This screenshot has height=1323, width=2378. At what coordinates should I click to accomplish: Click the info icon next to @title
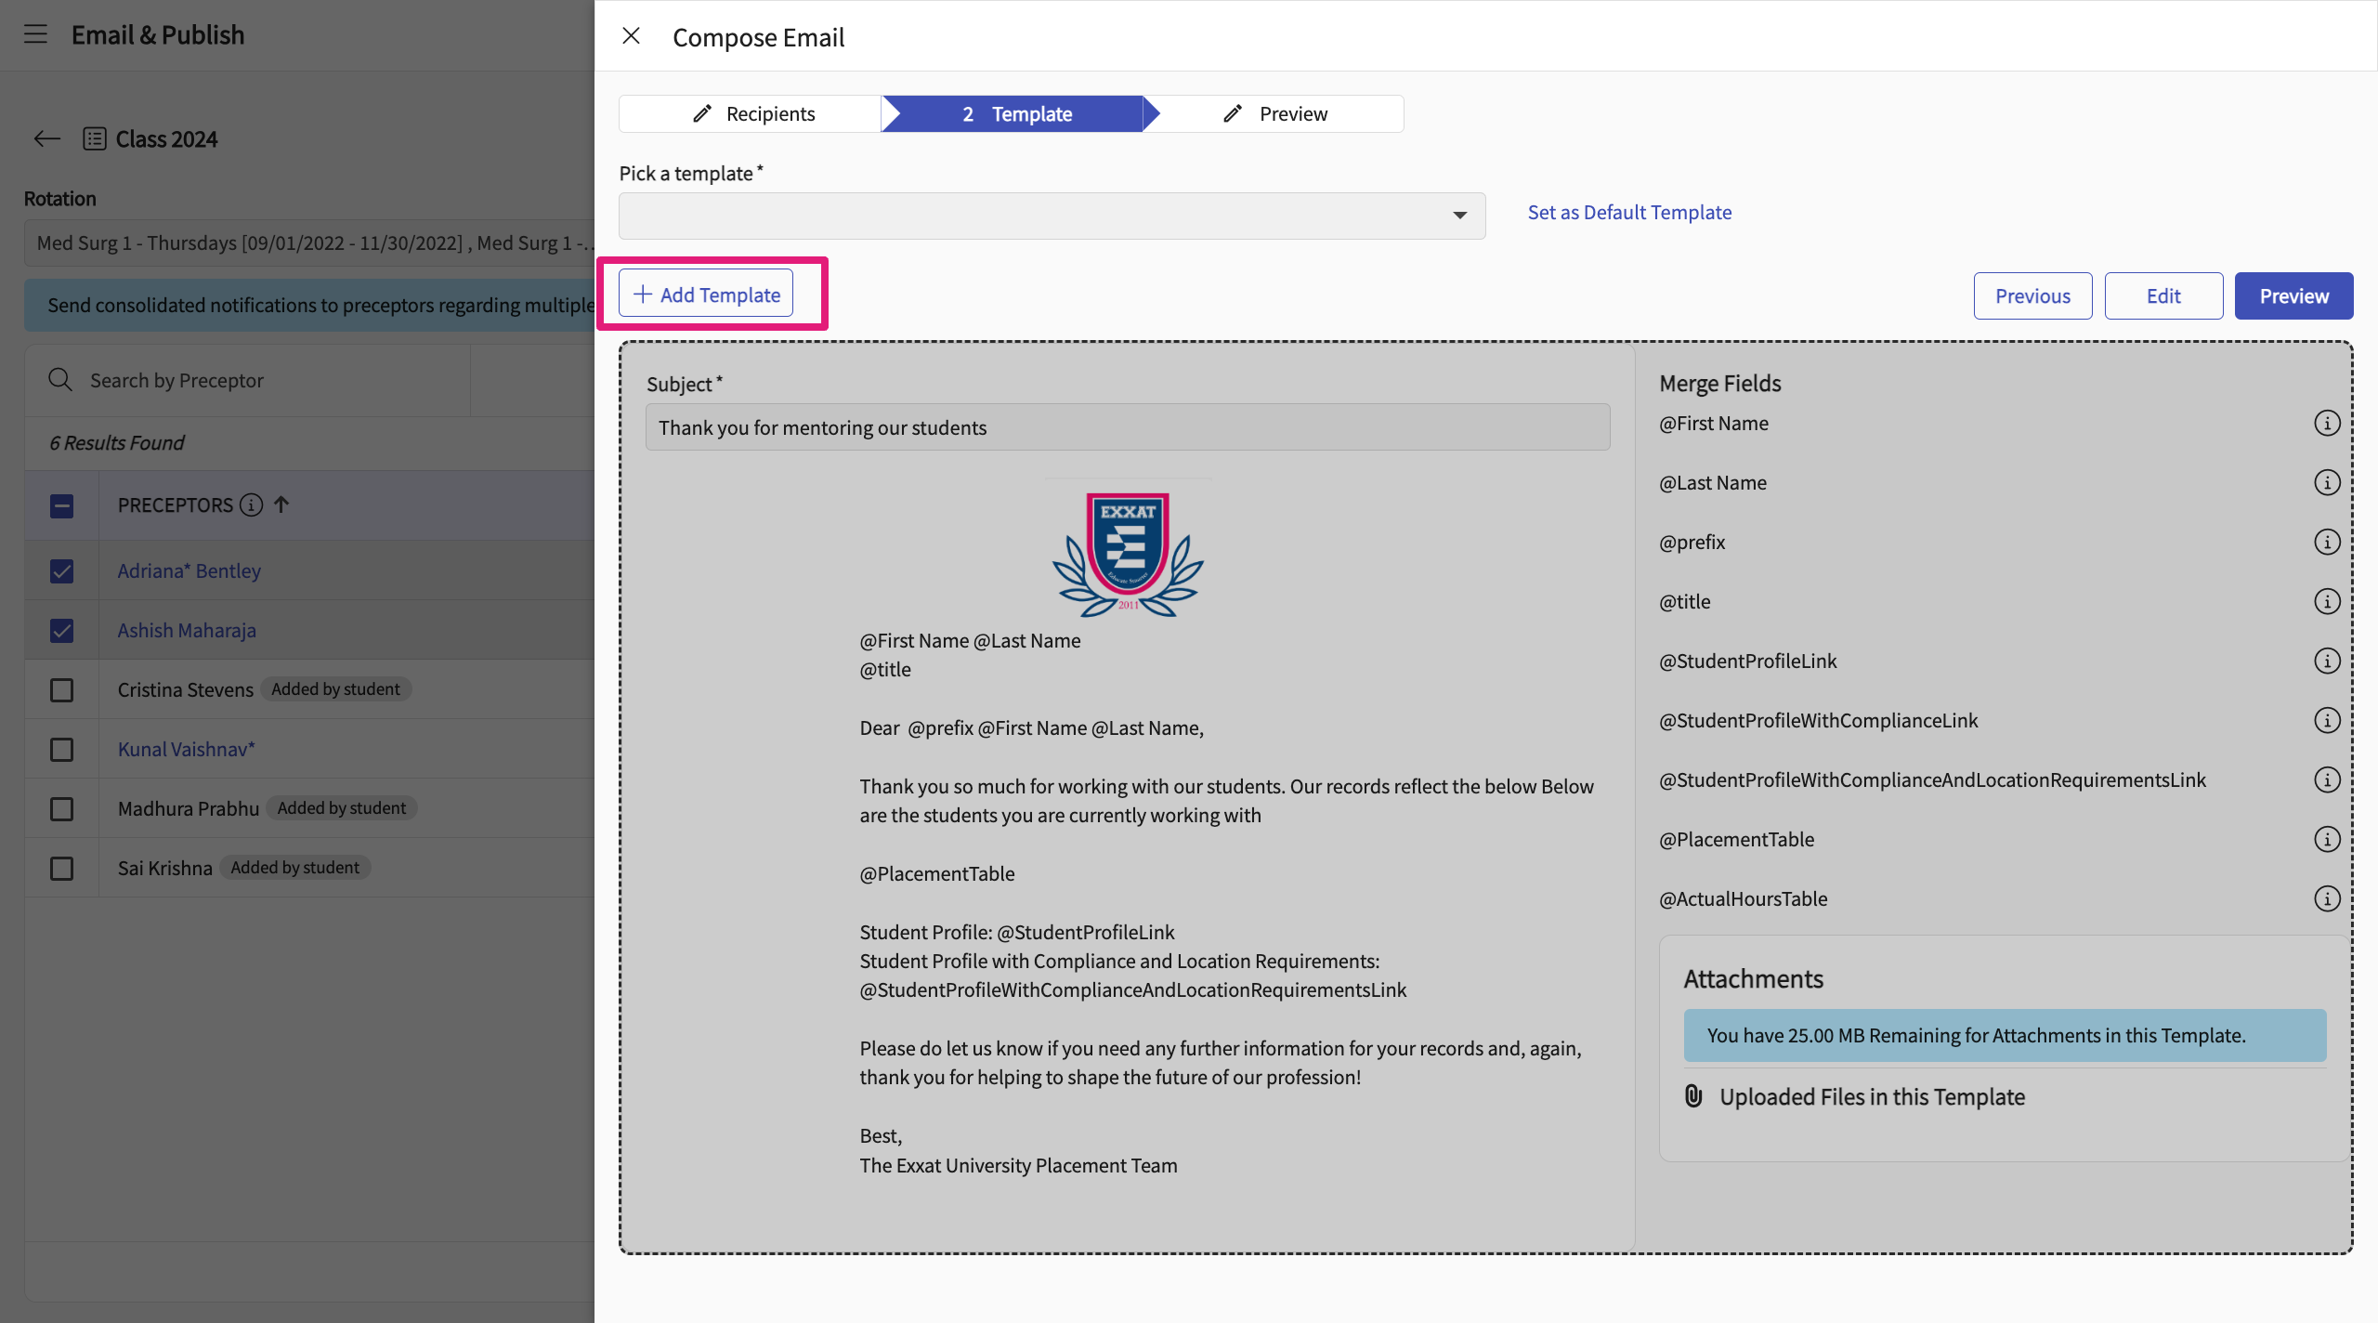pos(2326,602)
